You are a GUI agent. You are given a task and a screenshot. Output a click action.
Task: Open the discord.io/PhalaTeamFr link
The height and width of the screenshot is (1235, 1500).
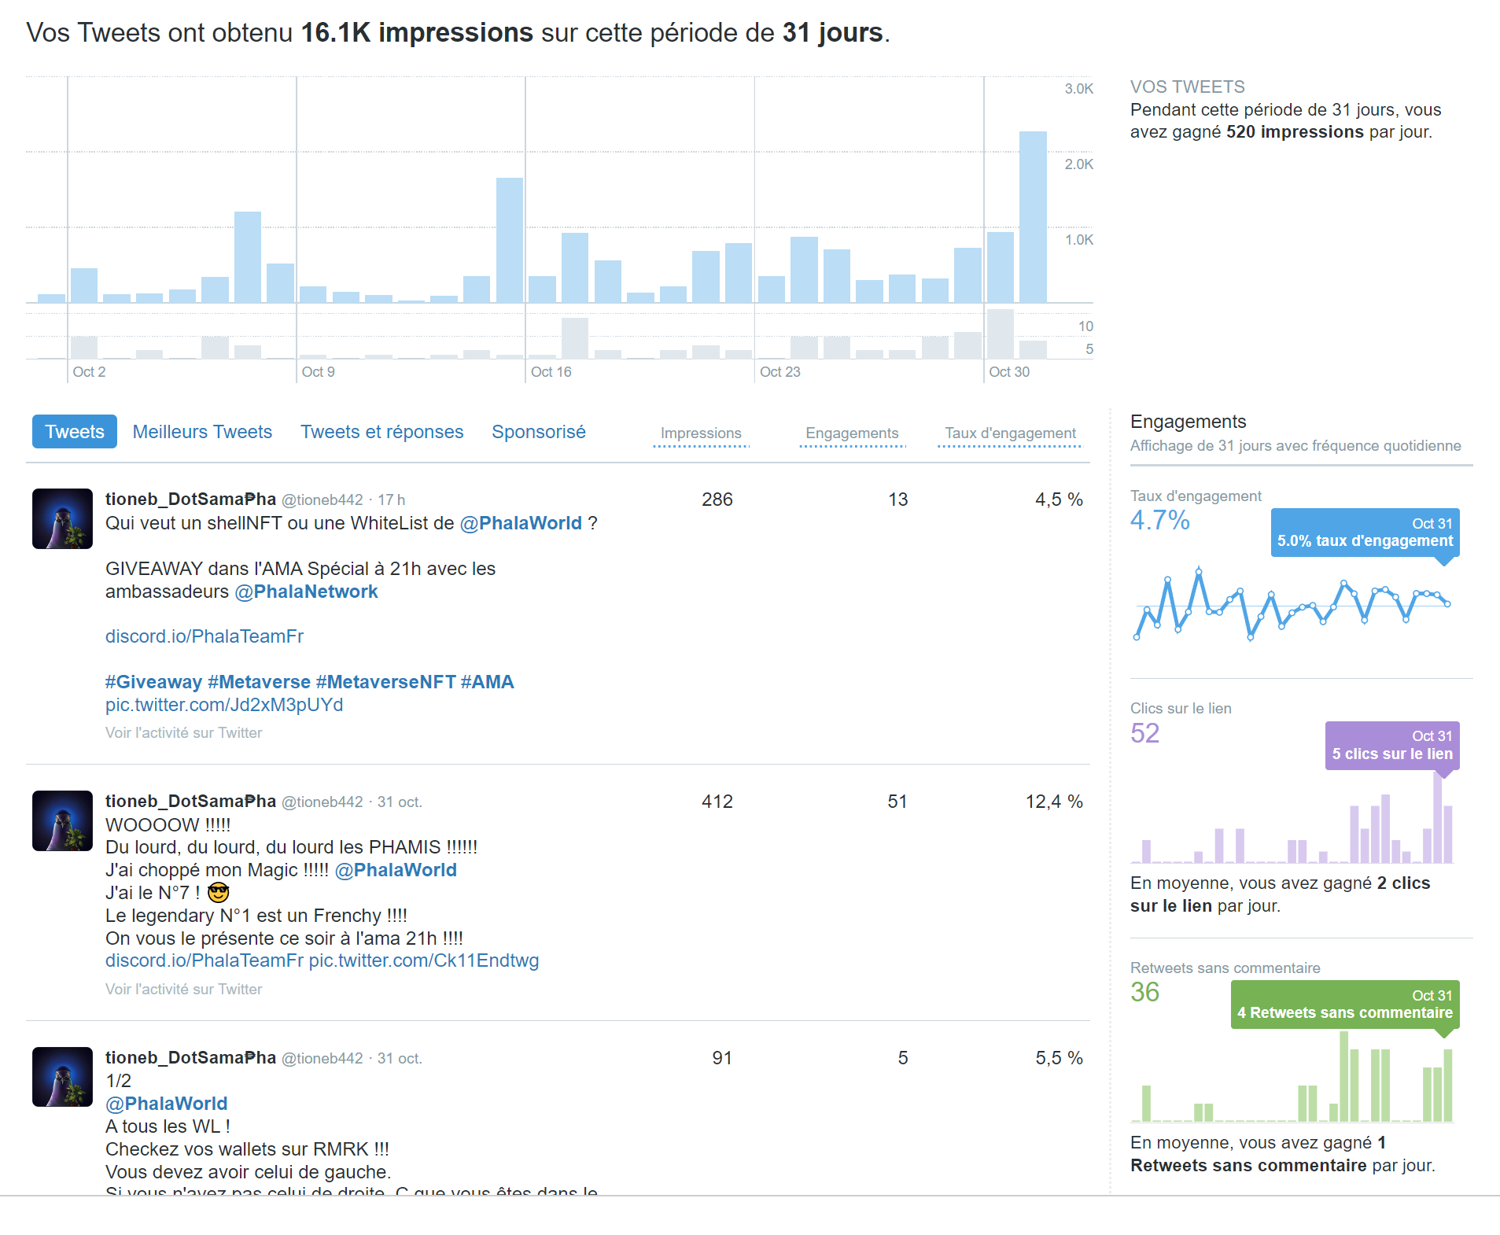(204, 636)
